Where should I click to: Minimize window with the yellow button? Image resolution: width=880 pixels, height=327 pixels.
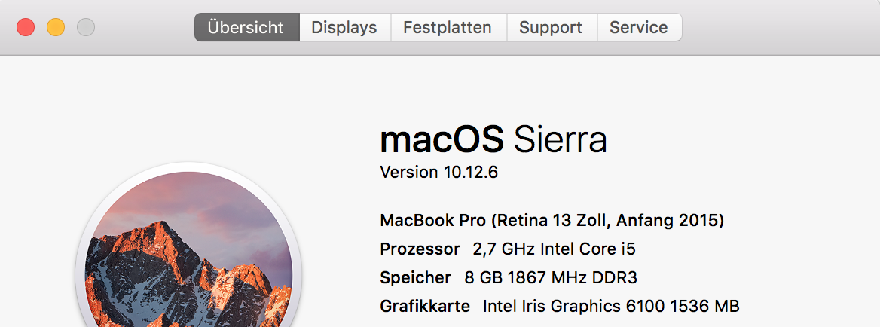(x=56, y=28)
